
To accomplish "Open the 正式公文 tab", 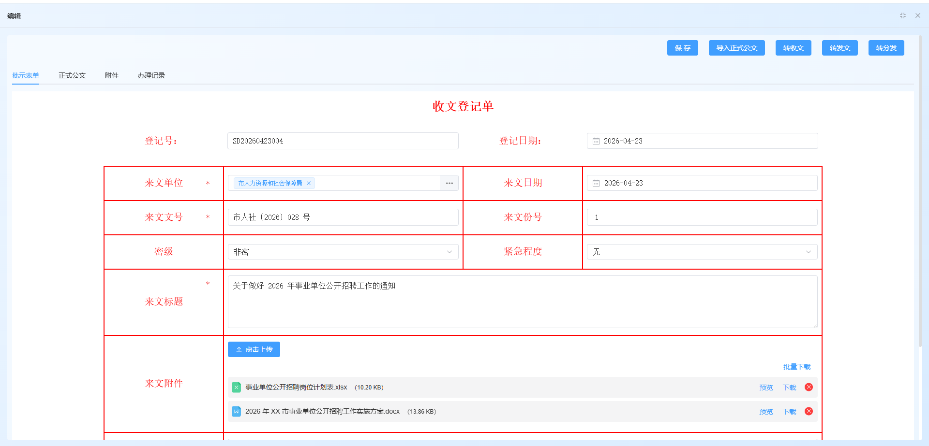I will [72, 75].
